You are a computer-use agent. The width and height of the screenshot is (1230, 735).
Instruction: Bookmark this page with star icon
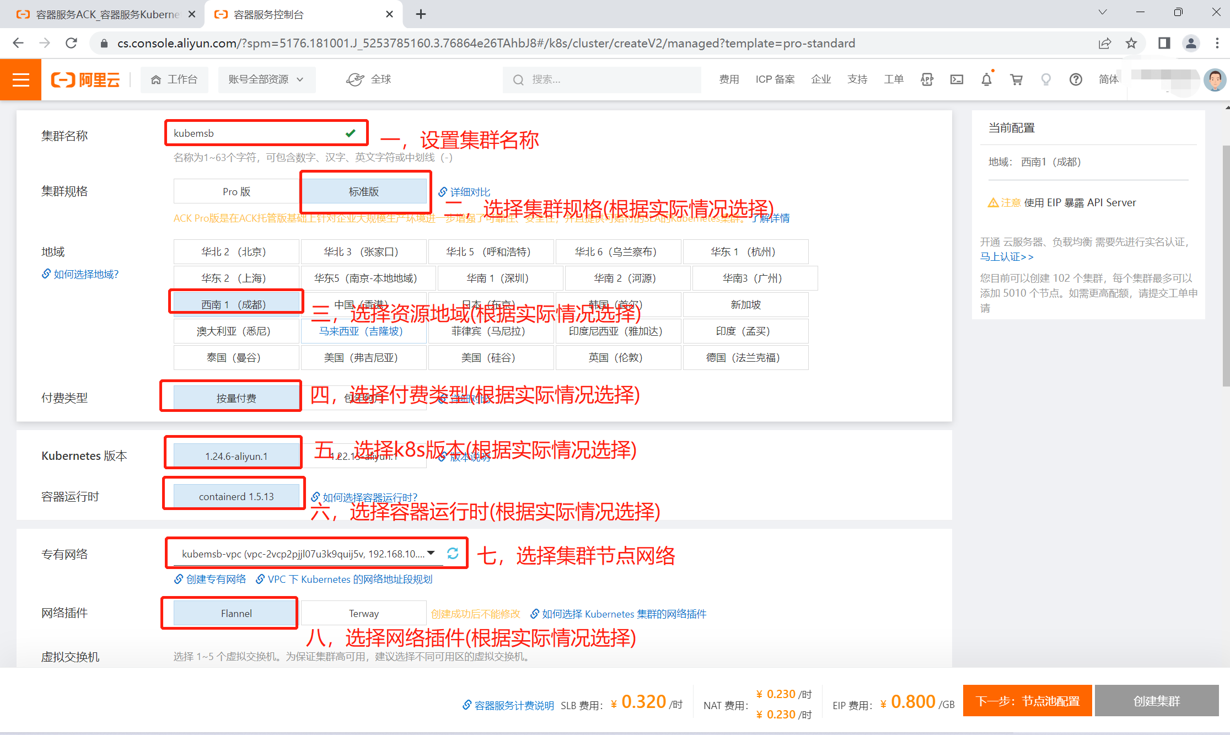point(1131,43)
